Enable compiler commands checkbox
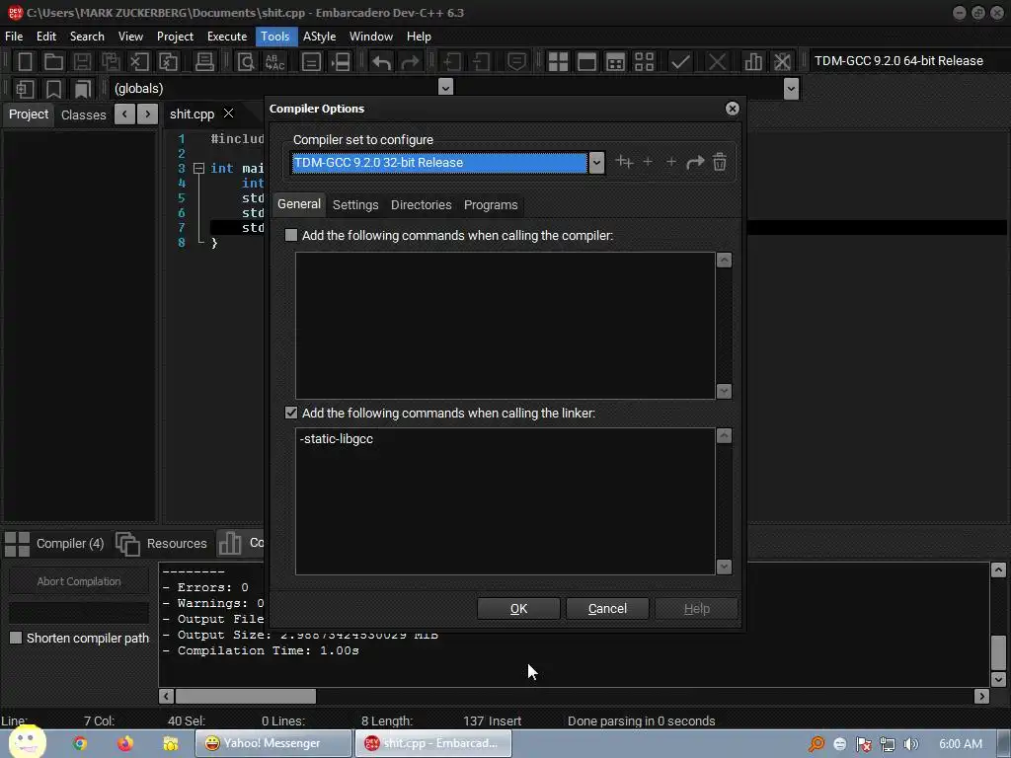1011x758 pixels. coord(291,235)
